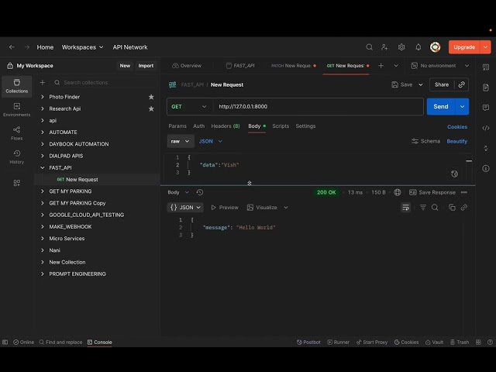Click the Beautify link
This screenshot has height=372, width=496.
[456, 141]
